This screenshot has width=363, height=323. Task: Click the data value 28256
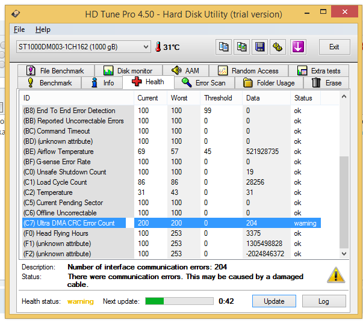[255, 182]
